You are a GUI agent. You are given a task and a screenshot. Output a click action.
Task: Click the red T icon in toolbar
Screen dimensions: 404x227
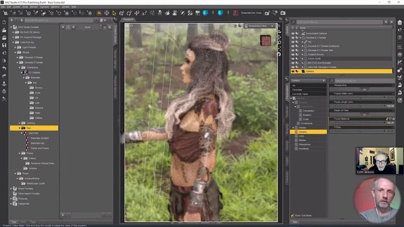pos(235,13)
